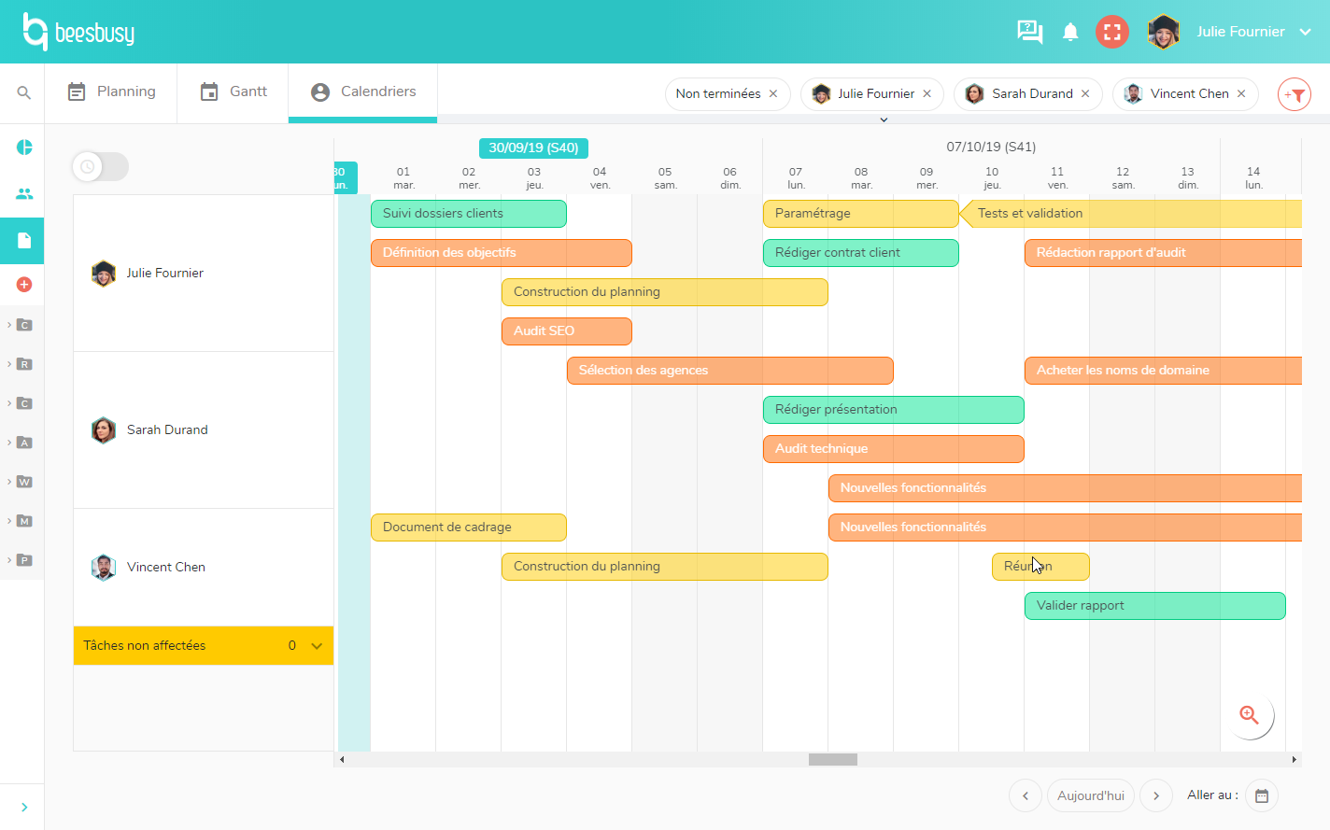Remove the Sarah Durand filter chip
Viewport: 1330px width, 830px height.
[1085, 94]
